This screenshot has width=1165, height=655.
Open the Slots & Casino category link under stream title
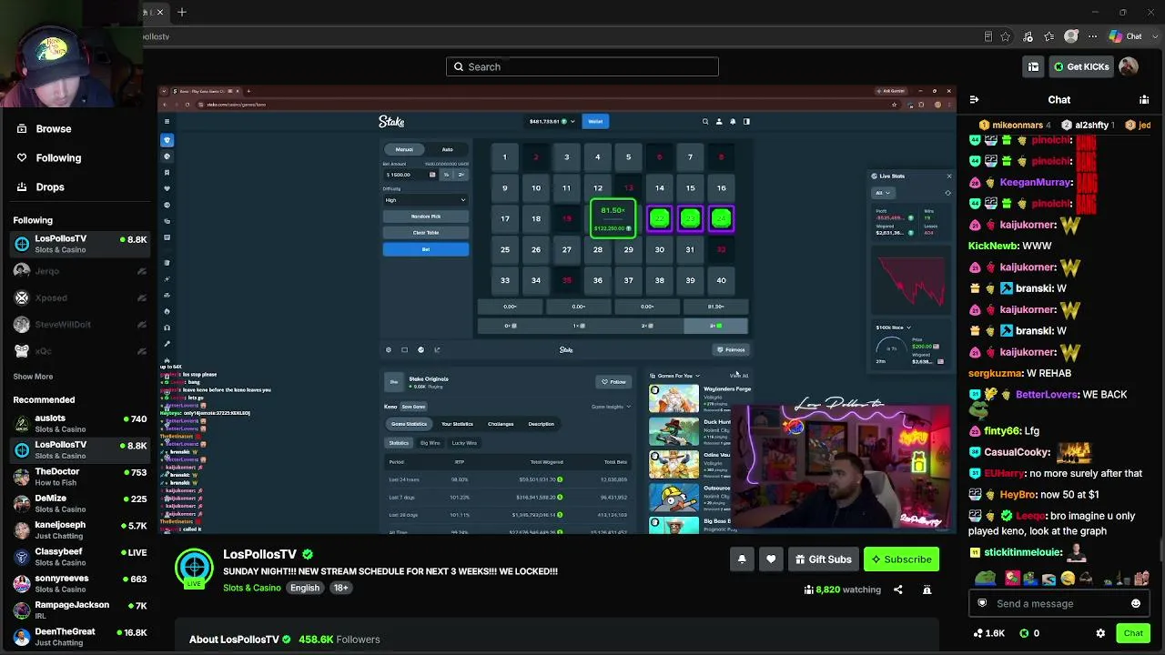252,588
